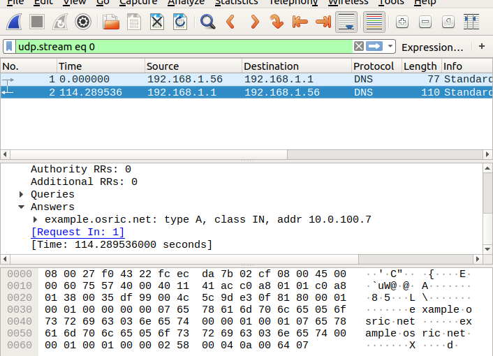493x356 pixels.
Task: Toggle auto-scroll during live capture
Action: tap(346, 22)
